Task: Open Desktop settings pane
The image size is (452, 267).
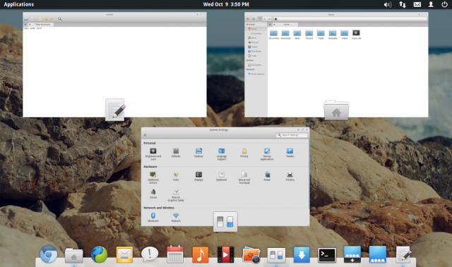Action: 198,153
